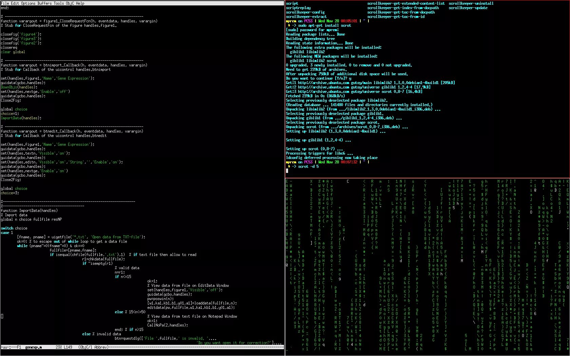Click 'scrollkeeper-update' in terminal listing
This screenshot has width=570, height=356.
pyautogui.click(x=468, y=8)
